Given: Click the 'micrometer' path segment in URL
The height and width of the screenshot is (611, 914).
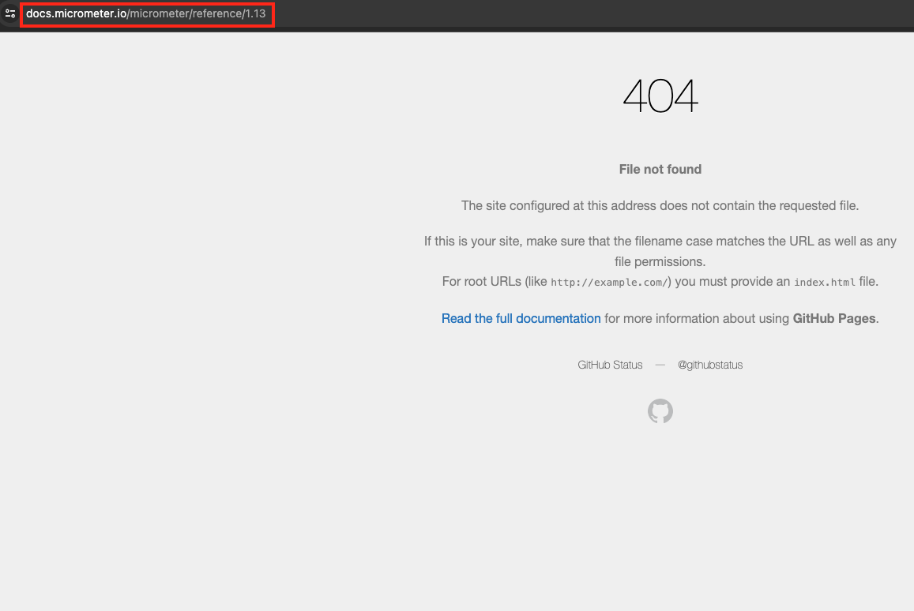Looking at the screenshot, I should pos(159,14).
